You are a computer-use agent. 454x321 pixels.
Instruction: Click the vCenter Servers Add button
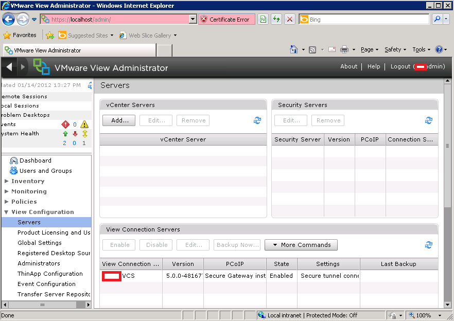pos(119,120)
